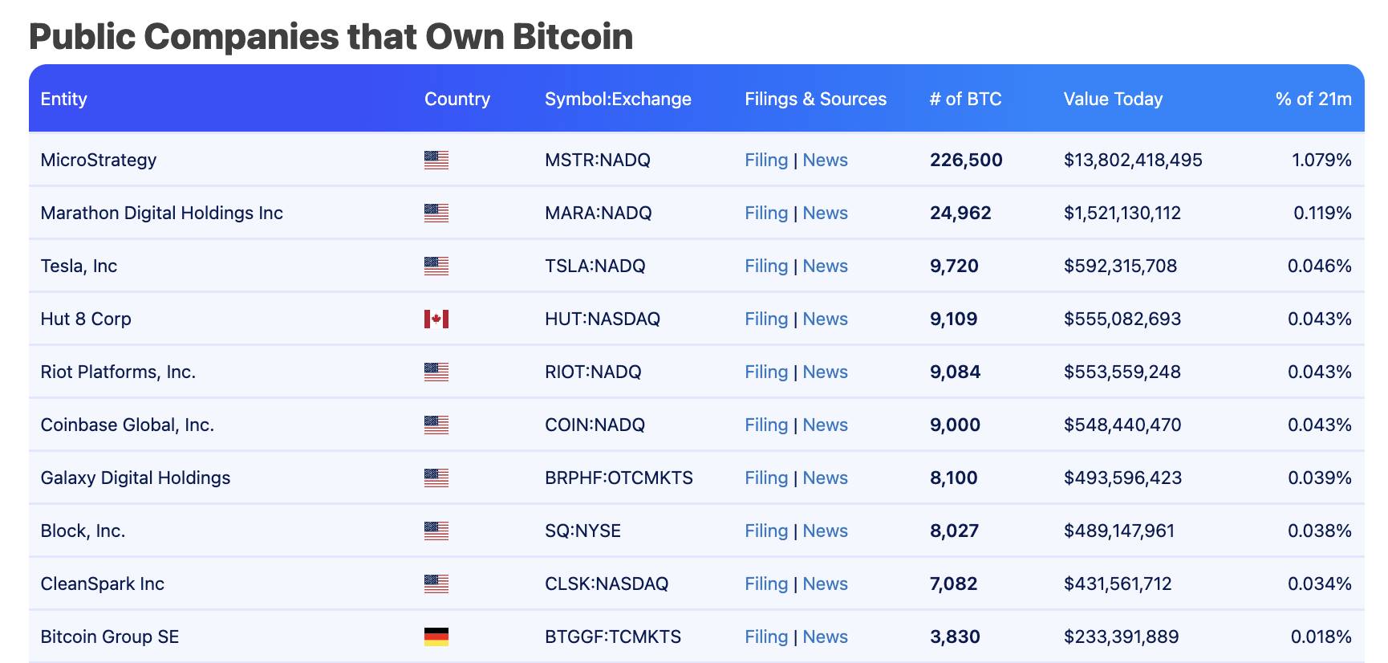Click the German flag for Bitcoin Group SE
Screen dimensions: 1388x663
436,637
